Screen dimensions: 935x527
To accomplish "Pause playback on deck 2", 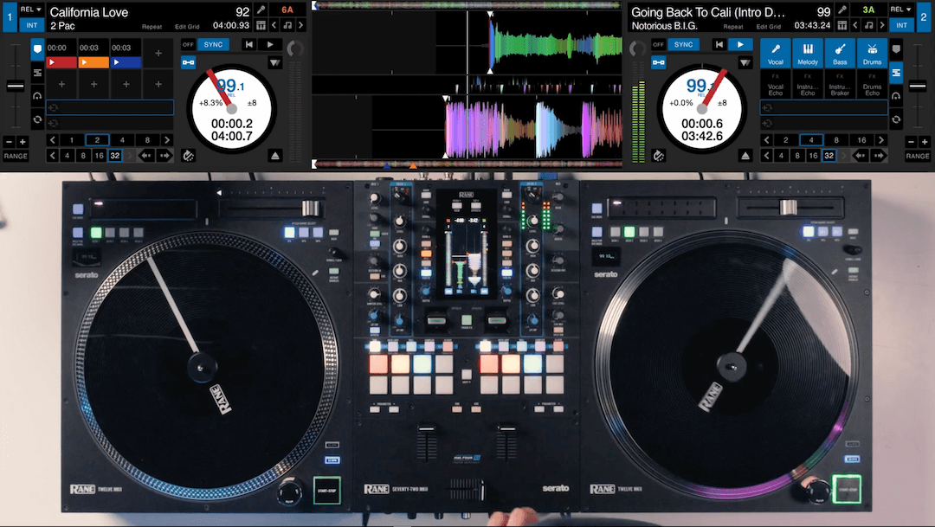I will (740, 45).
